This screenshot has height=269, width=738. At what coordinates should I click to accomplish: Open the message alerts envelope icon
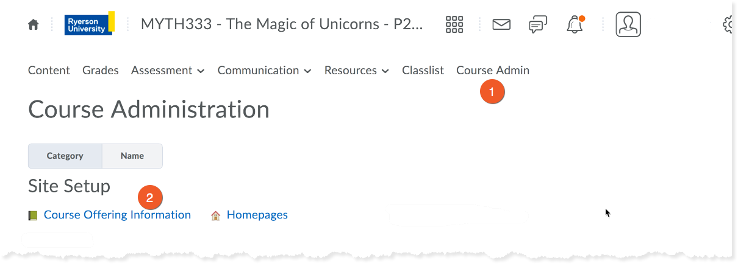tap(501, 24)
